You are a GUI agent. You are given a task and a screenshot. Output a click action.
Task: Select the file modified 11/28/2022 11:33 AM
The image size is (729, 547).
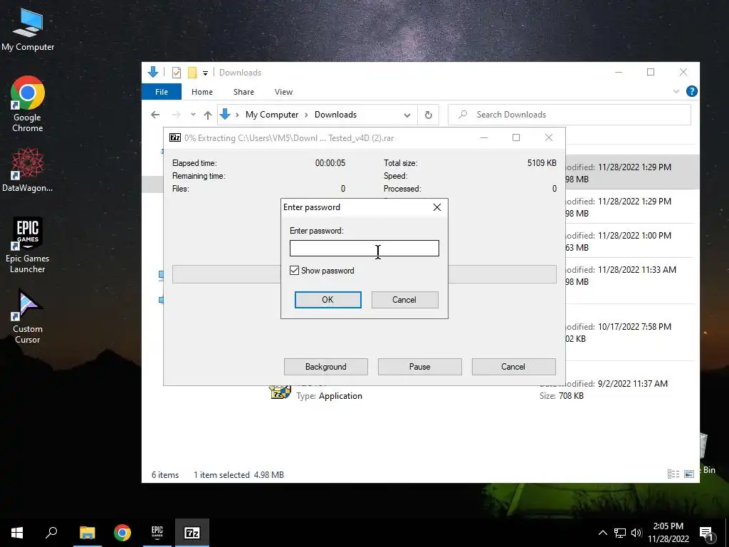632,276
